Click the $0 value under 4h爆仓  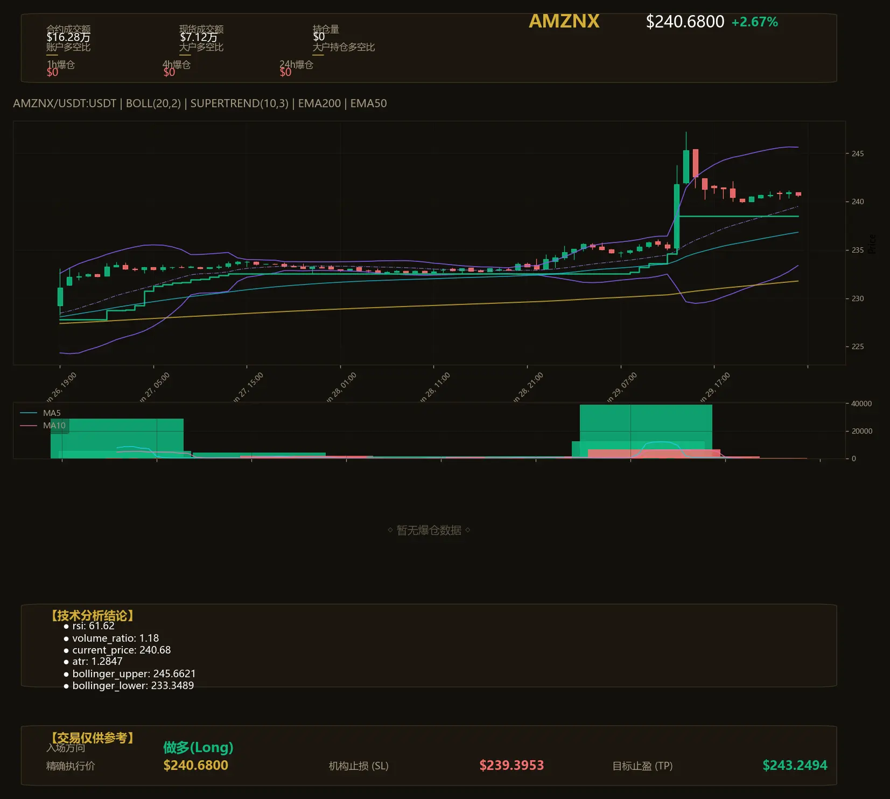click(169, 72)
